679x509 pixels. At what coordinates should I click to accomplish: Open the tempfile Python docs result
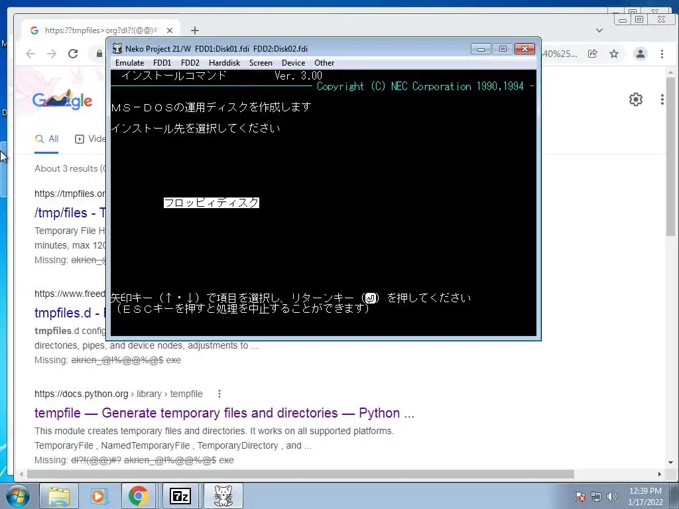pyautogui.click(x=224, y=413)
